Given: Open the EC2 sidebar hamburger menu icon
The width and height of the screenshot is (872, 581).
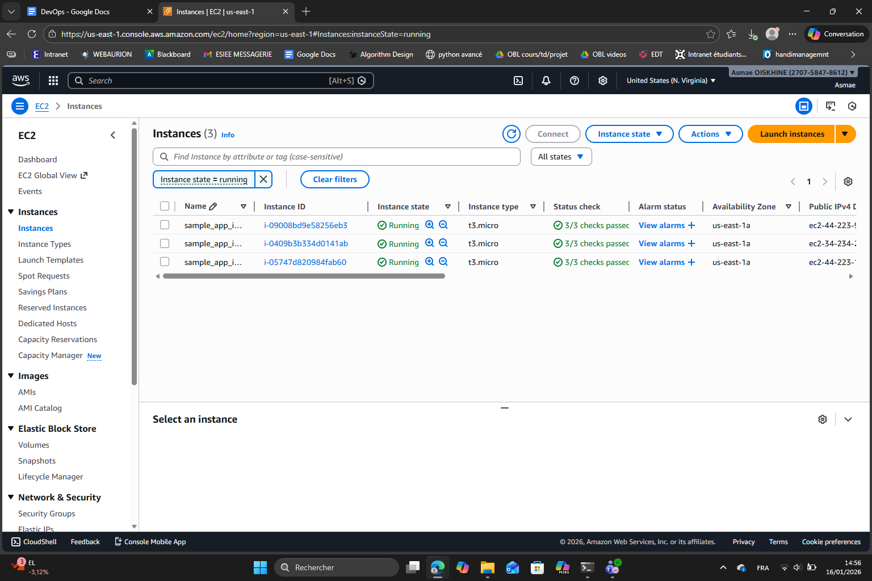Looking at the screenshot, I should pyautogui.click(x=19, y=106).
